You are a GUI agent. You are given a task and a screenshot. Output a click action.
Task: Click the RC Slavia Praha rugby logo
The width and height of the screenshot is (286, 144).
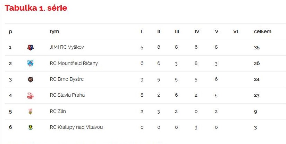tap(31, 96)
